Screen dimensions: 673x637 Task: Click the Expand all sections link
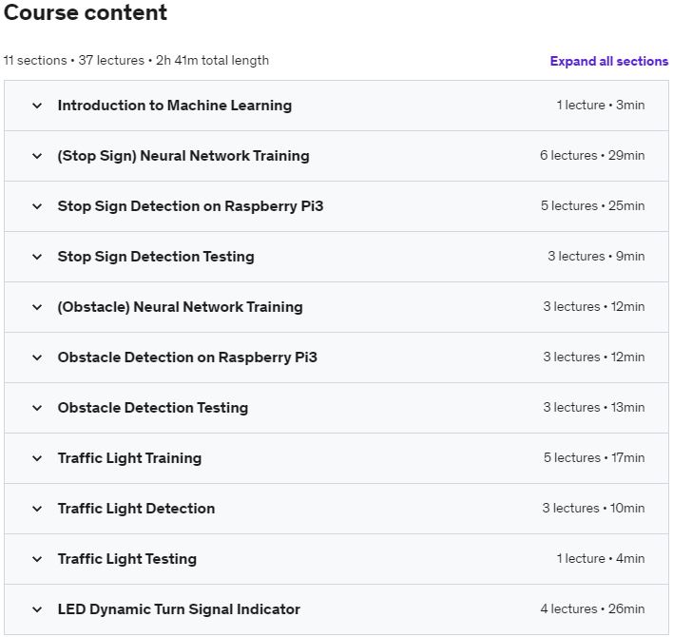608,61
